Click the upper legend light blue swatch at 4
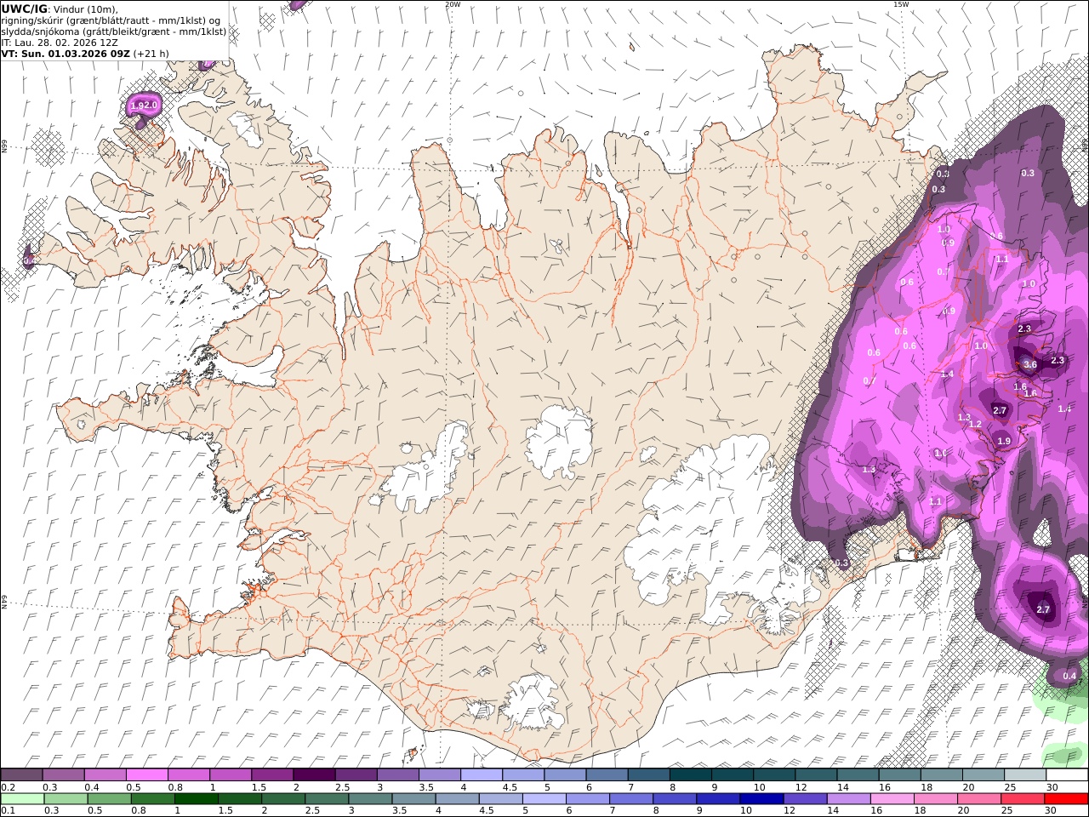This screenshot has width=1089, height=817. [482, 775]
